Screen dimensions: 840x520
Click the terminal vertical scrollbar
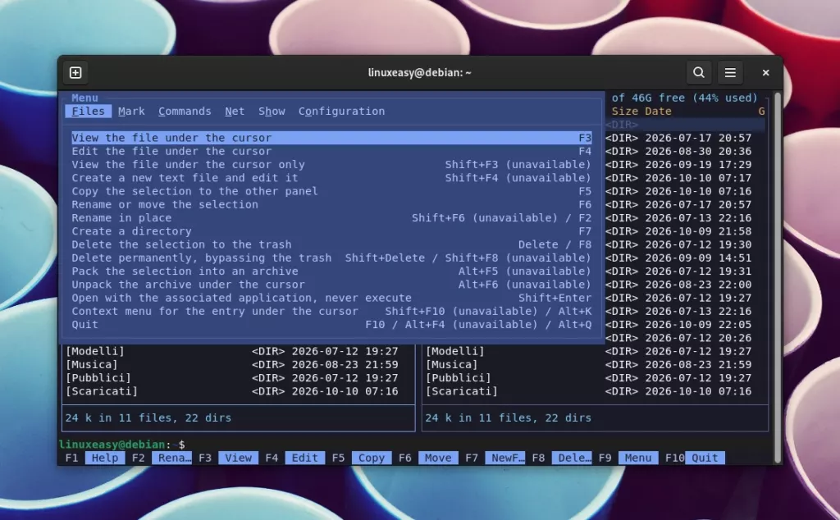click(778, 277)
